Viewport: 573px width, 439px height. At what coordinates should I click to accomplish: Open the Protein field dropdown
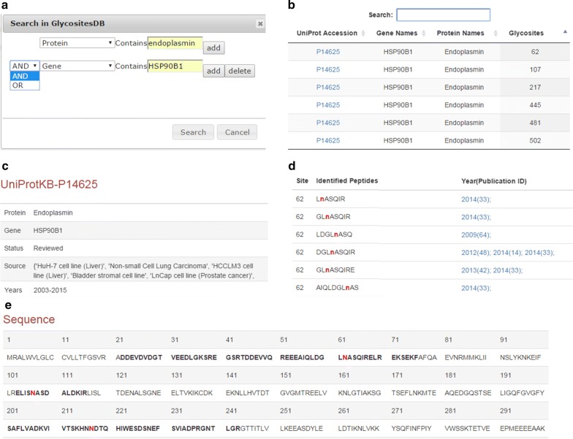[x=77, y=43]
